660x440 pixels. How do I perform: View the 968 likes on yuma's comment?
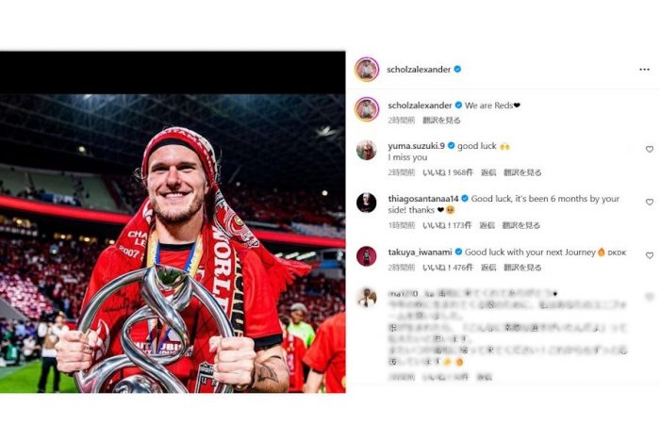tap(448, 172)
